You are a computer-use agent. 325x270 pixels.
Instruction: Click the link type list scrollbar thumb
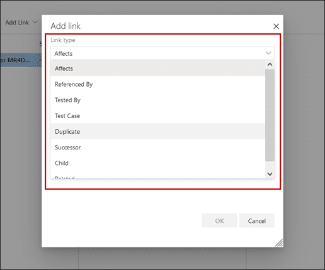click(270, 115)
